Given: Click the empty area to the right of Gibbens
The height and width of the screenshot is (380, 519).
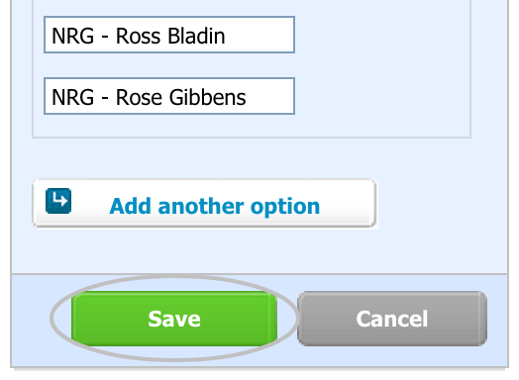Looking at the screenshot, I should pos(269,96).
